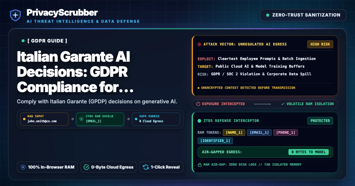Click the subtitle about Italian Garante (GPDP) decisions
Image resolution: width=355 pixels, height=186 pixels.
pos(97,102)
